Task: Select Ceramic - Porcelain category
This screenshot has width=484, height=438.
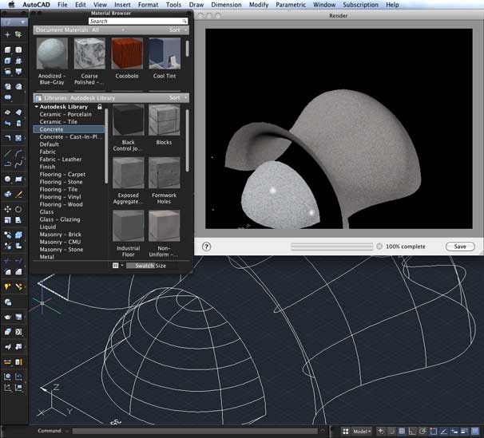Action: [x=65, y=114]
